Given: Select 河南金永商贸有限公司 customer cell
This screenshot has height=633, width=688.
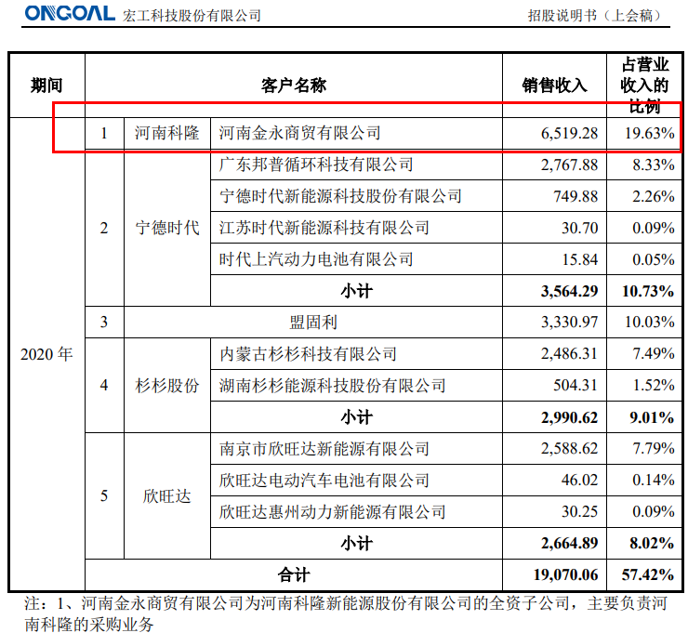Looking at the screenshot, I should tap(356, 133).
